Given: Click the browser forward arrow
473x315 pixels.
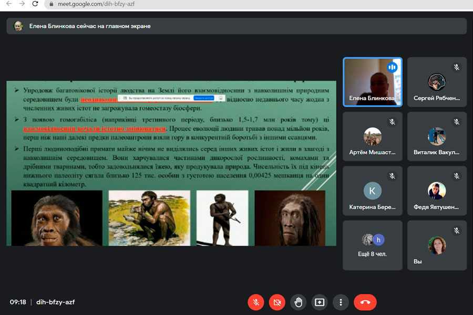Looking at the screenshot, I should point(22,4).
